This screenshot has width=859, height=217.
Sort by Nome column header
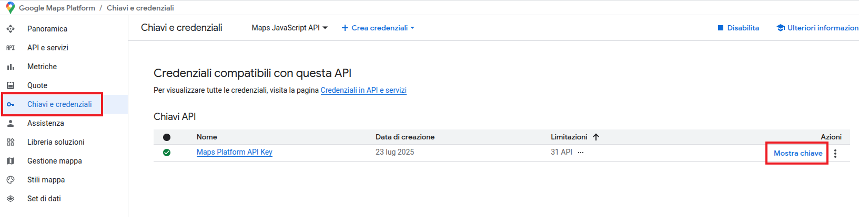[x=207, y=137]
